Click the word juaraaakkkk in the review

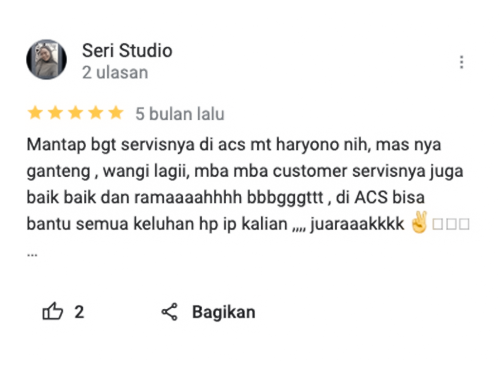pos(357,224)
